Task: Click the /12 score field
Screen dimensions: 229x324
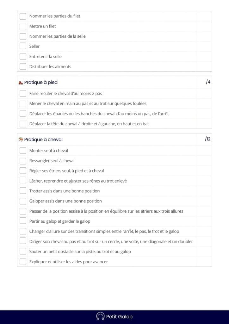Action: tap(207, 139)
